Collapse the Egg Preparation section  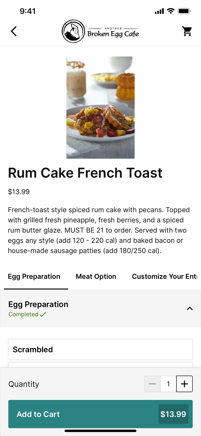coord(190,309)
